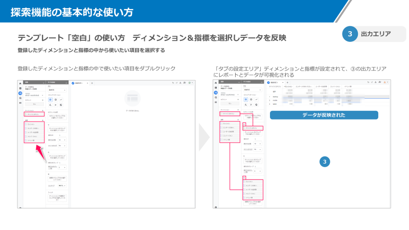Add new tab with plus in left screenshot
This screenshot has height=230, width=409.
point(92,82)
